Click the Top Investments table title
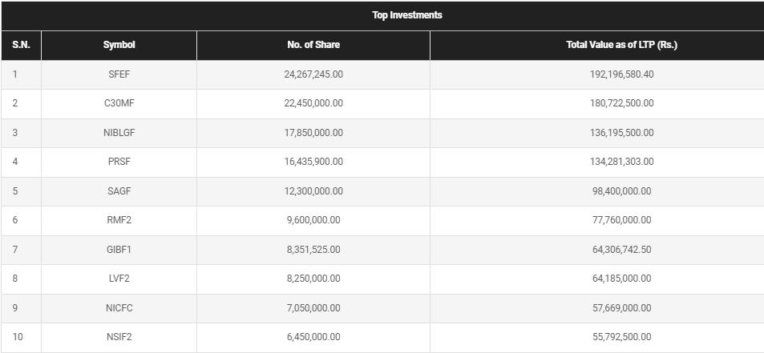This screenshot has height=353, width=764. pos(407,15)
